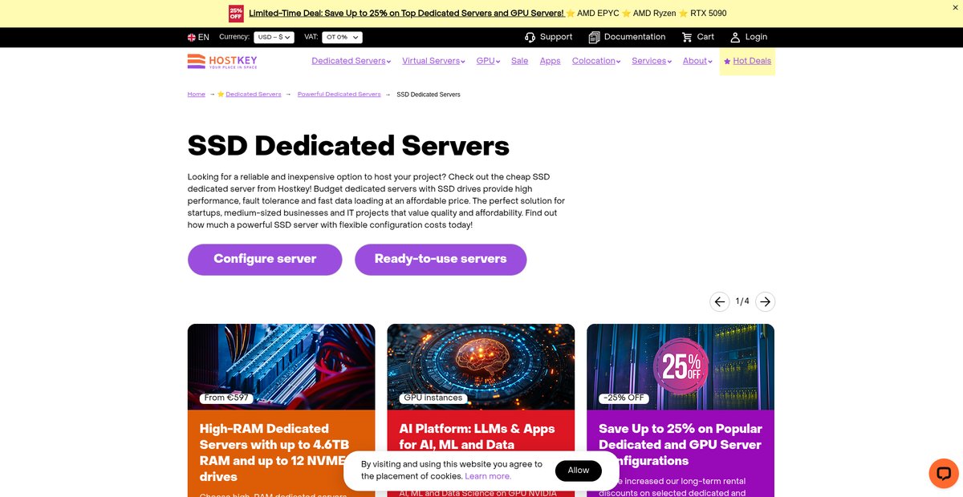Click the 1/4 slide counter
963x497 pixels.
coord(742,301)
